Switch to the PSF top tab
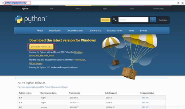Viewport: 185px width, 109px height. pyautogui.click(x=52, y=9)
